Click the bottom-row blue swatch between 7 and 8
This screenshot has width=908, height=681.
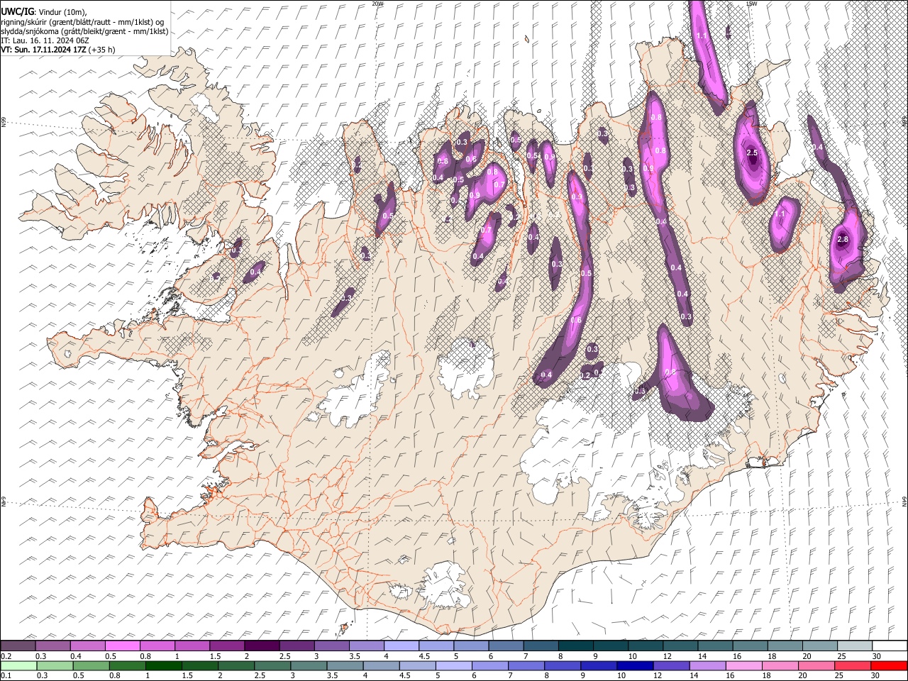(x=526, y=665)
